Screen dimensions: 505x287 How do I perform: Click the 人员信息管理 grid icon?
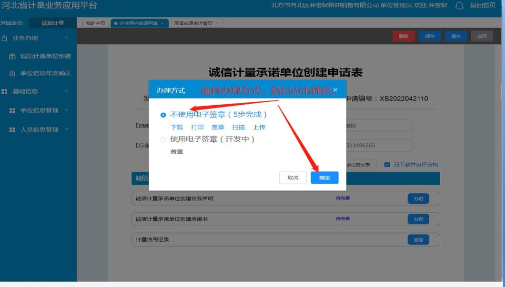pos(12,129)
